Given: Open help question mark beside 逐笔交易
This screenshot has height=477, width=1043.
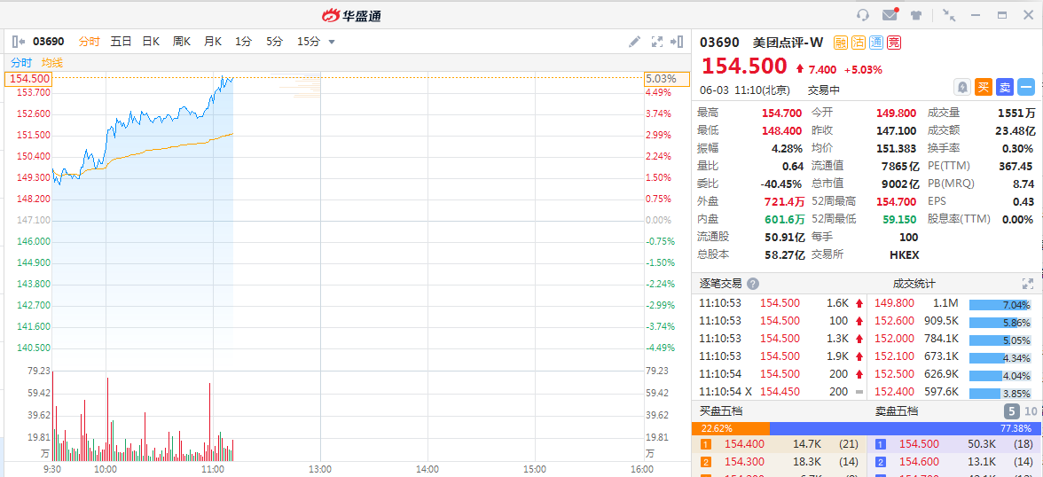Looking at the screenshot, I should pyautogui.click(x=752, y=284).
